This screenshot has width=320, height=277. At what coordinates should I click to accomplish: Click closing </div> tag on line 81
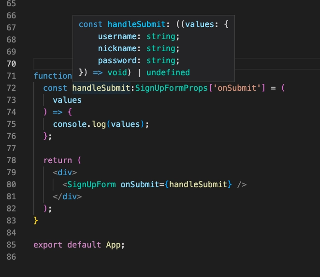[67, 196]
